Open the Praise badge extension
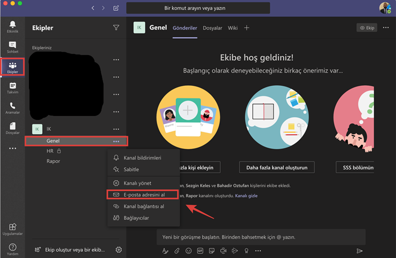This screenshot has height=258, width=396. 246,251
